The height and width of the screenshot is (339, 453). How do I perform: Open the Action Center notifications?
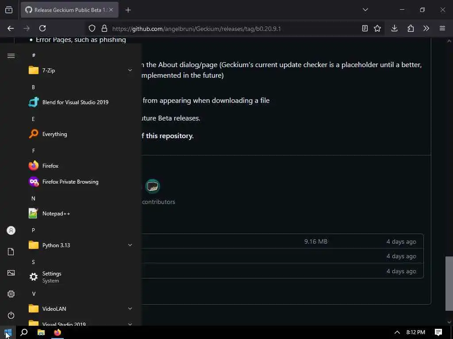438,332
